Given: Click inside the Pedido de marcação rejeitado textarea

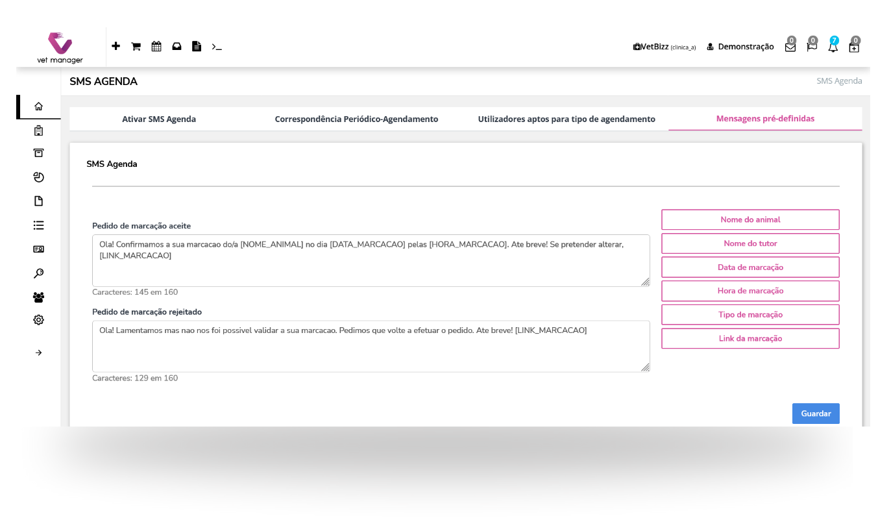Looking at the screenshot, I should [370, 346].
